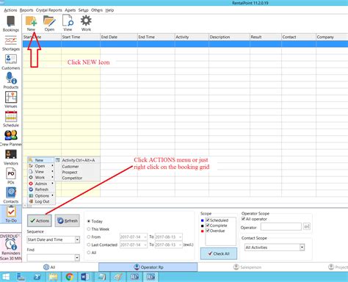This screenshot has height=282, width=348.
Task: Click the blue Scheduled color swatch
Action: tap(202, 220)
